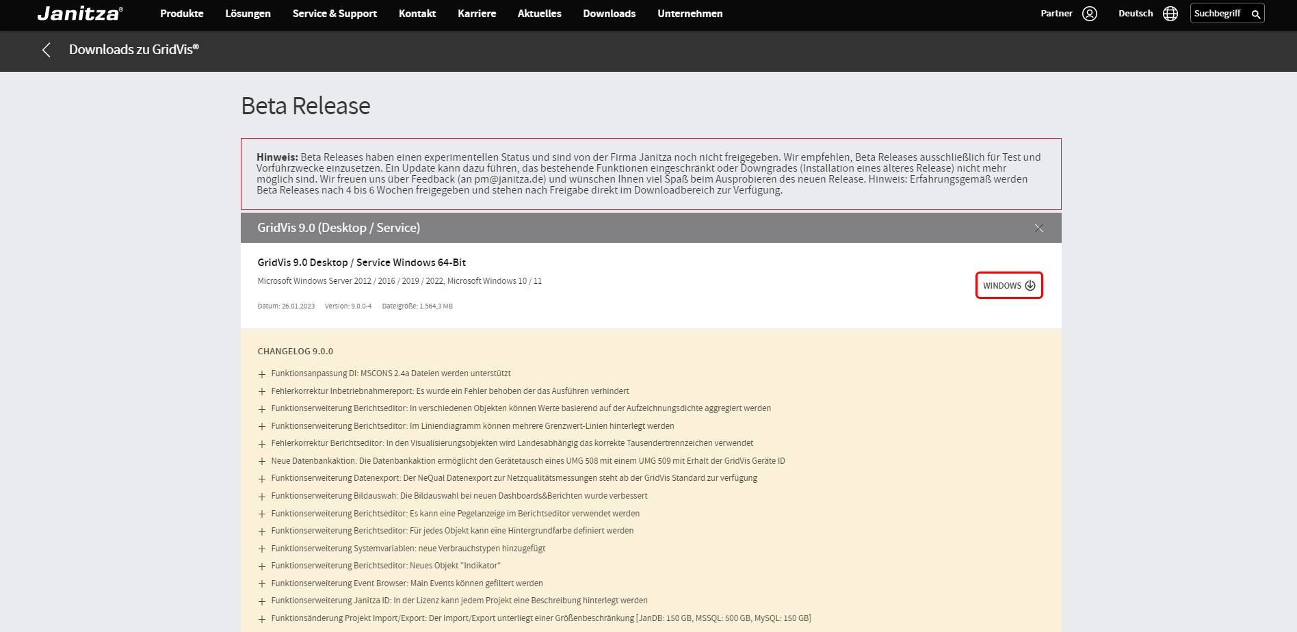The width and height of the screenshot is (1297, 632).
Task: Click the download icon in WINDOWS button
Action: point(1030,285)
